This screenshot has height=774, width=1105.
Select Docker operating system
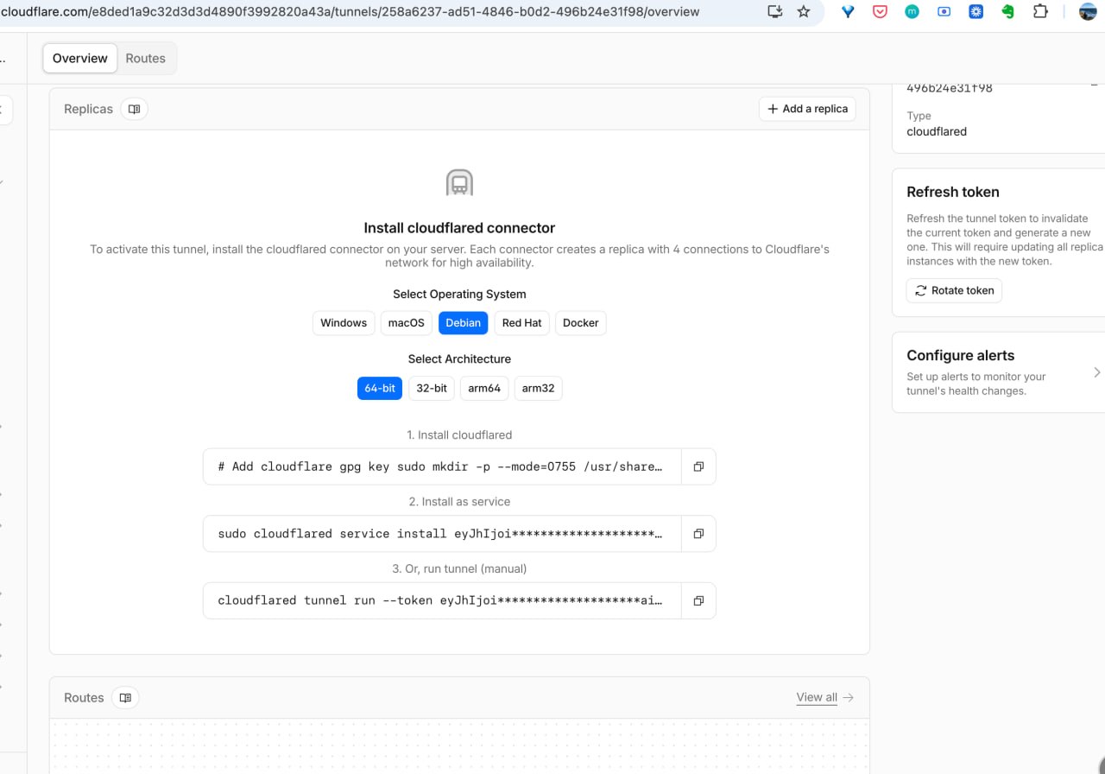coord(581,323)
